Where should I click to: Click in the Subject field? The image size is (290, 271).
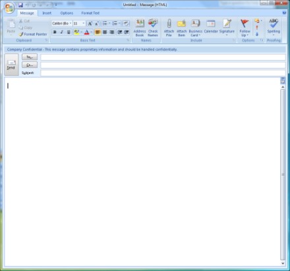click(x=163, y=73)
